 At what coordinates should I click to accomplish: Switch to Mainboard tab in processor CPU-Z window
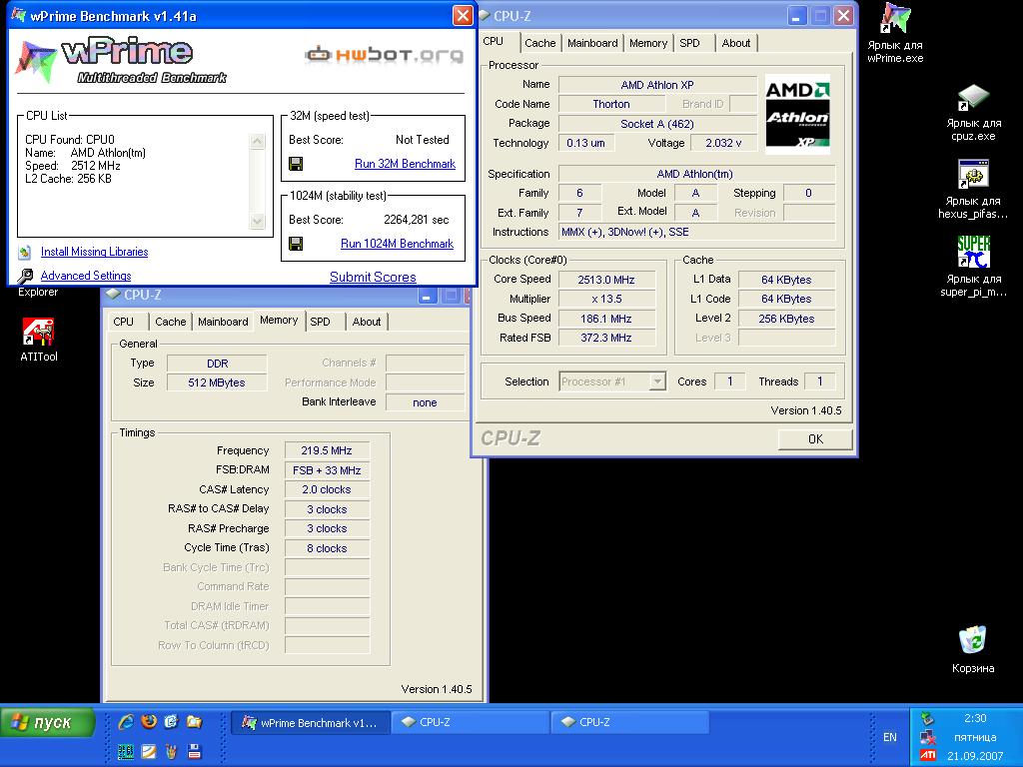tap(592, 43)
